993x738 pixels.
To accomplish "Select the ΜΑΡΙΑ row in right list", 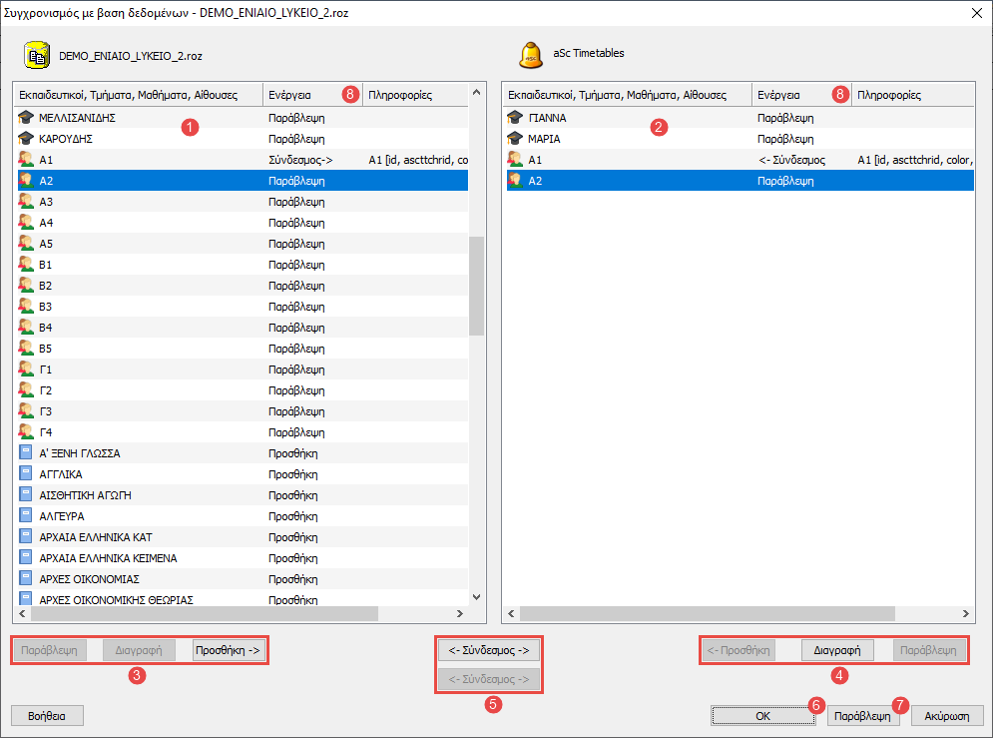I will [545, 139].
